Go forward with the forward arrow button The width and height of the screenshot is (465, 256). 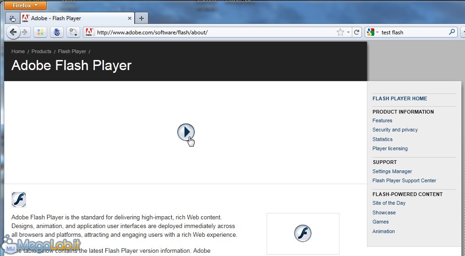coord(25,32)
